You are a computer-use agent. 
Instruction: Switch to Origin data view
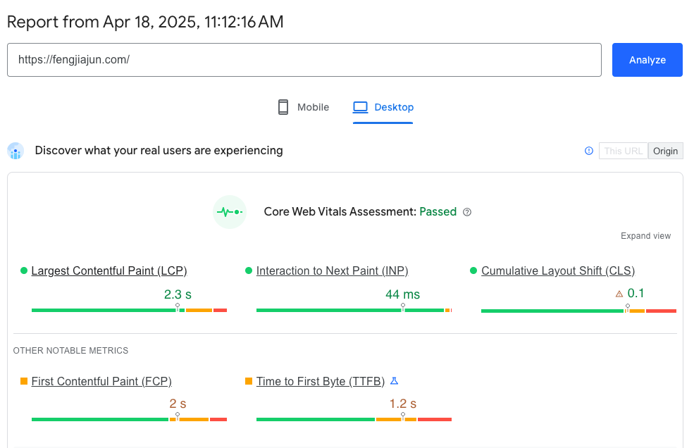[x=665, y=151]
